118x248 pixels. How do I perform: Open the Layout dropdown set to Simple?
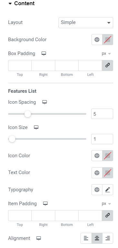86,23
